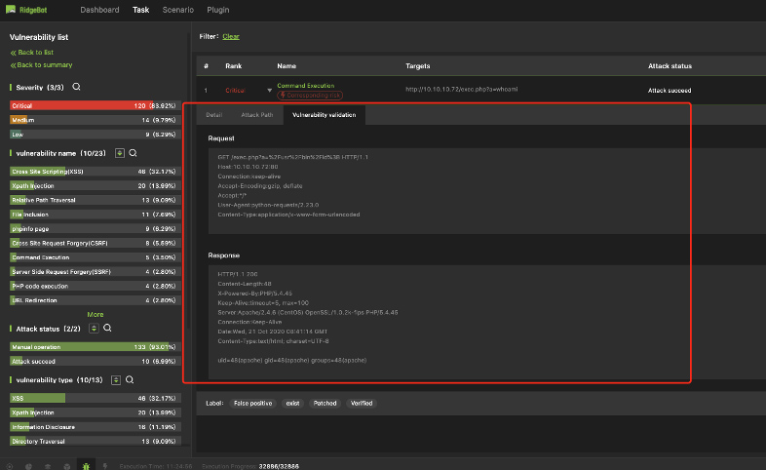This screenshot has width=766, height=470.
Task: Click the third icon in bottom status bar
Action: click(48, 466)
